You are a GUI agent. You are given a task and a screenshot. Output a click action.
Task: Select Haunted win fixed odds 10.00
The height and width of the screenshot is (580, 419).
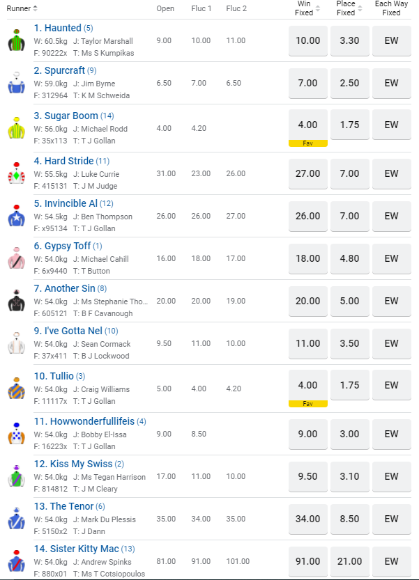tap(307, 40)
